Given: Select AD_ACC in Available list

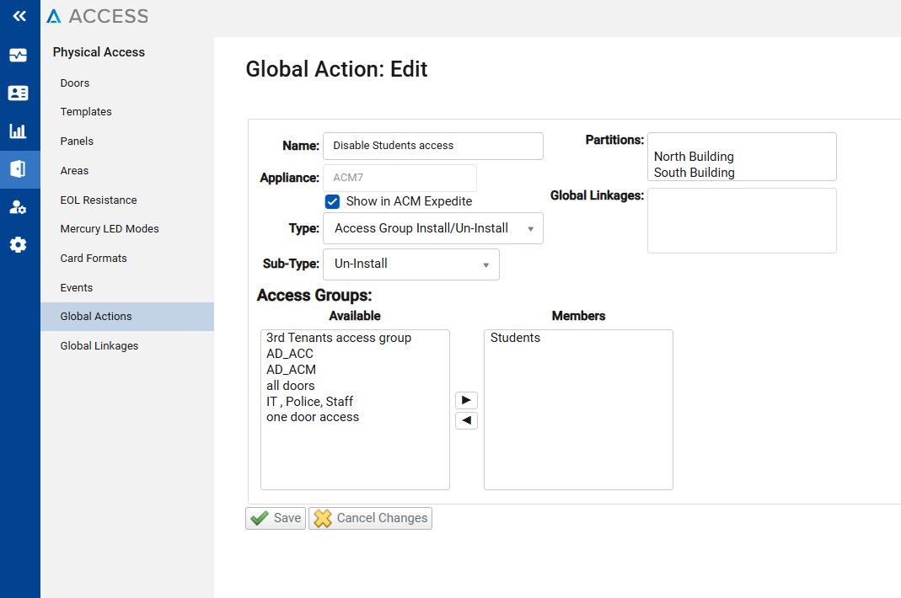Looking at the screenshot, I should coord(290,354).
